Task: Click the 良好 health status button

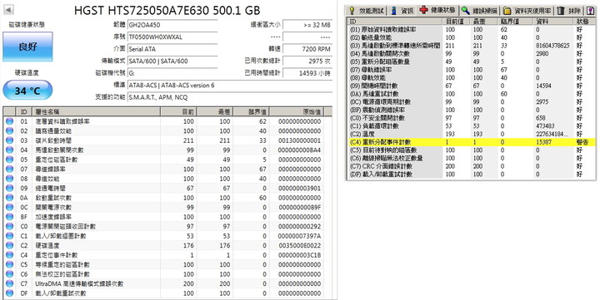Action: pos(27,47)
